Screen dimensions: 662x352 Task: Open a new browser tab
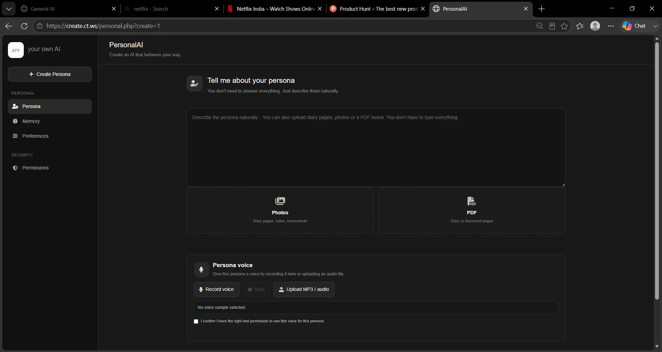point(542,9)
